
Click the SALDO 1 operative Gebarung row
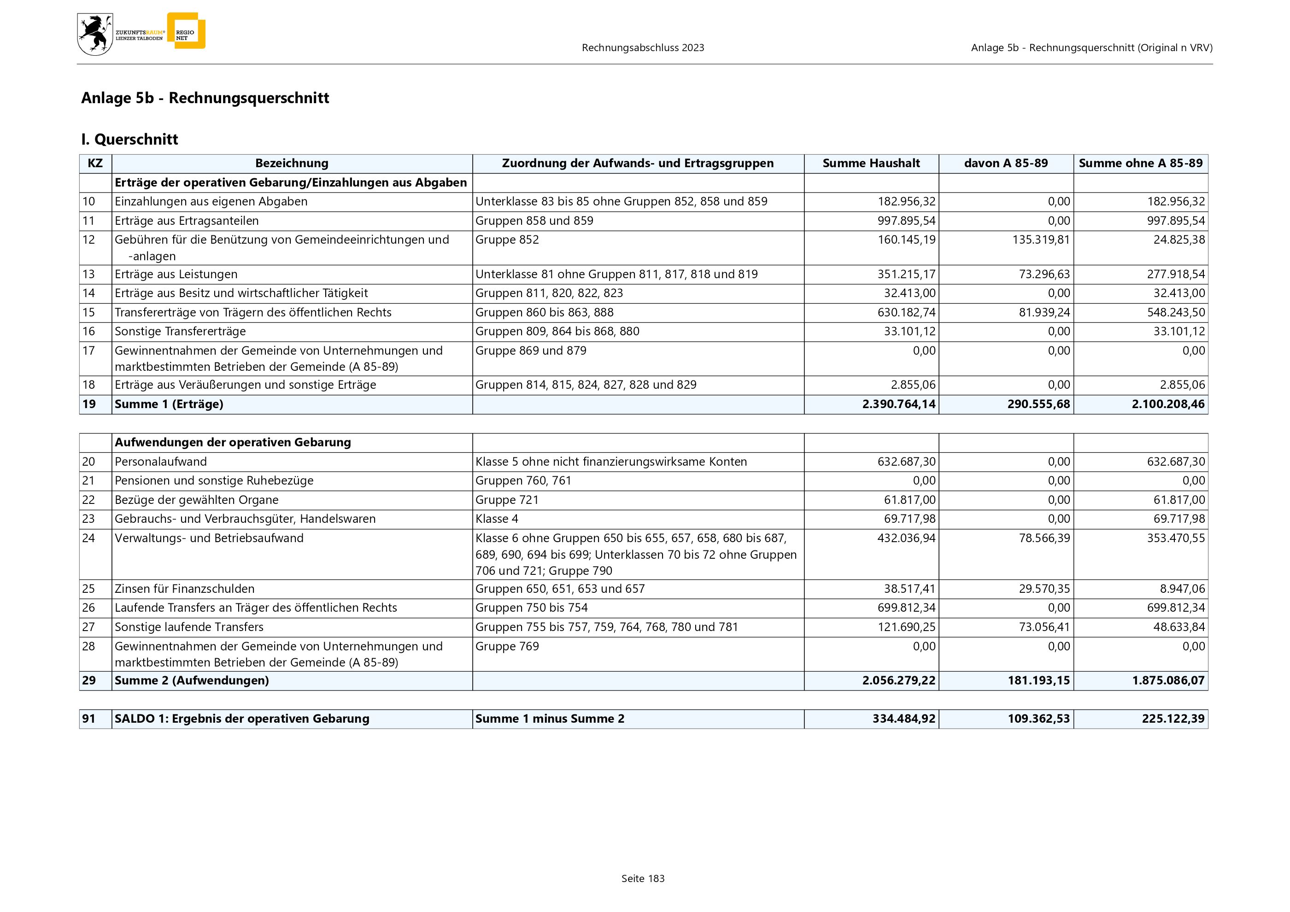click(241, 719)
